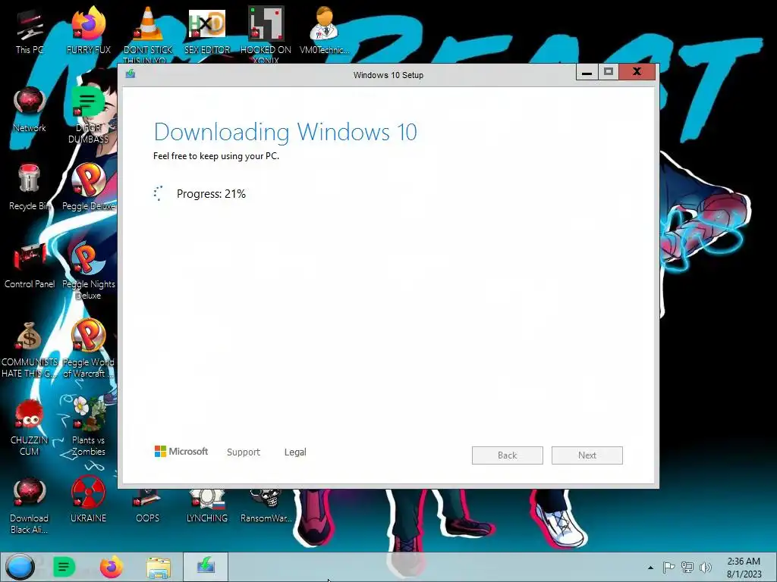
Task: Open the UKRAINE radiation symbol icon
Action: tap(88, 500)
